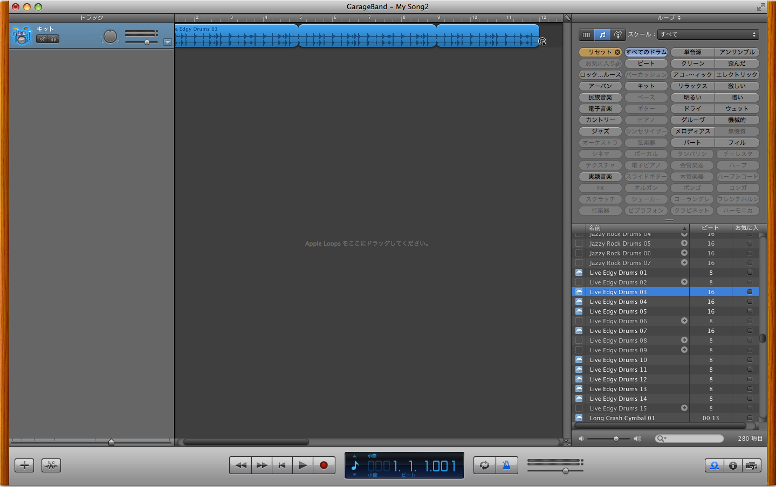Toggle the すべてのドラム filter

(x=646, y=52)
